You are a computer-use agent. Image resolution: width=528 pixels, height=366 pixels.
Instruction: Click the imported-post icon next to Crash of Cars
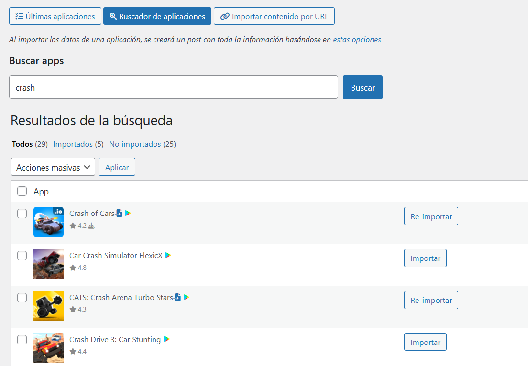pos(119,213)
